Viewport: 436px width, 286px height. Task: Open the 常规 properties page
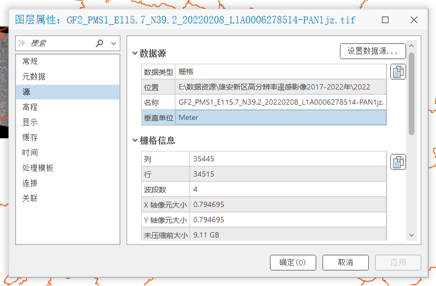tap(68, 61)
